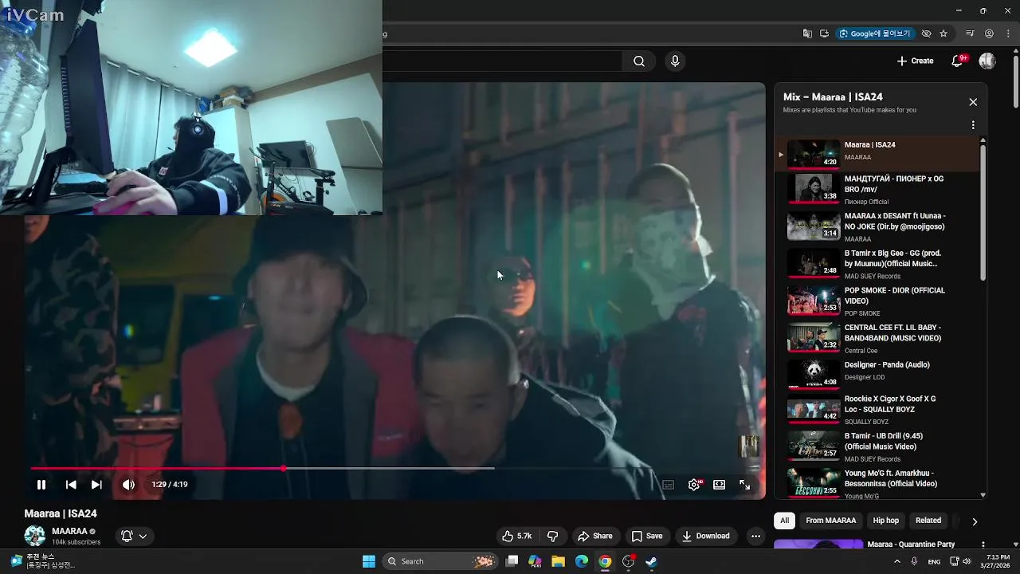The image size is (1020, 574).
Task: Play CENTRAL CEE BAND4BAND from the mix
Action: tap(877, 338)
